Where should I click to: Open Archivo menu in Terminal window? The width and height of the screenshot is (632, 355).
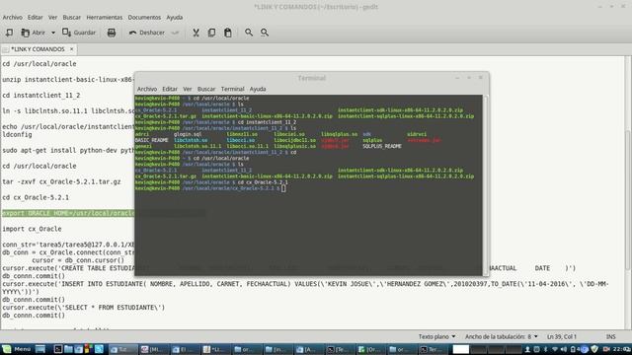coord(147,89)
